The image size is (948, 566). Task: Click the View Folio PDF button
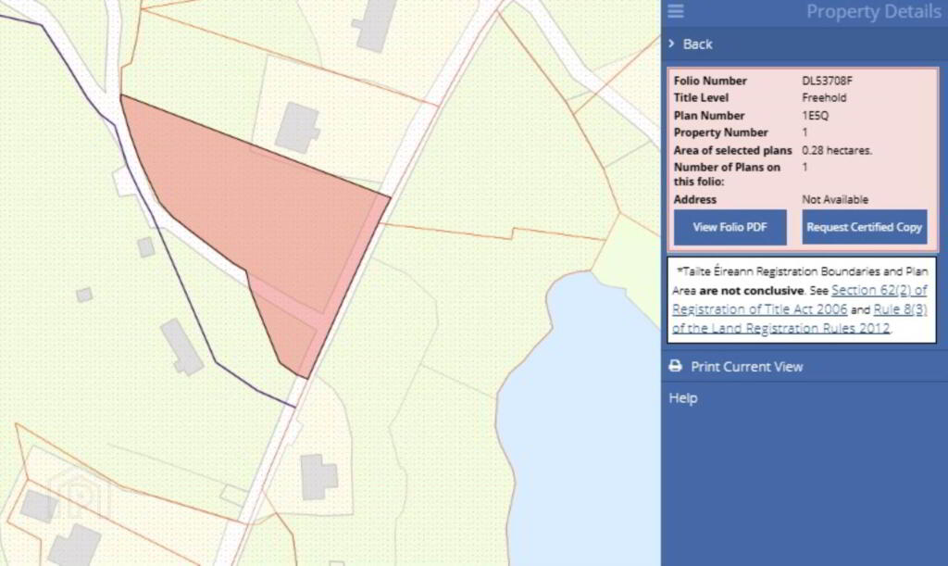[x=730, y=227]
